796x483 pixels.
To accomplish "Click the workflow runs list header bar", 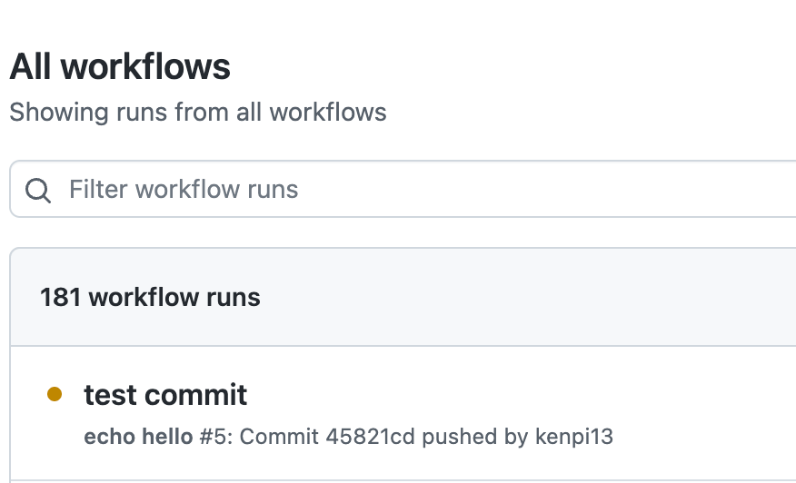I will [403, 297].
